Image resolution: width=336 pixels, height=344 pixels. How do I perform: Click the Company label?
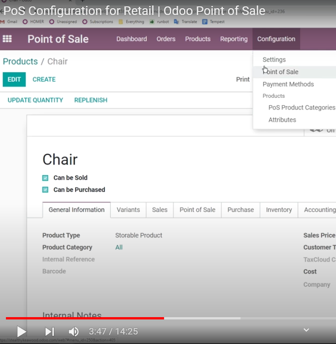point(317,284)
